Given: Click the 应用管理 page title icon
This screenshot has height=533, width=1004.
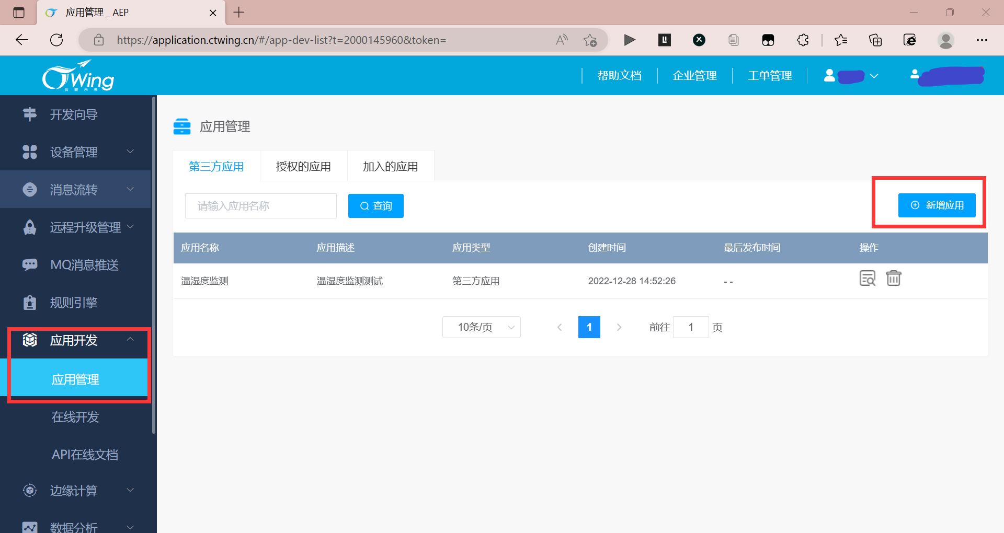Looking at the screenshot, I should click(182, 126).
